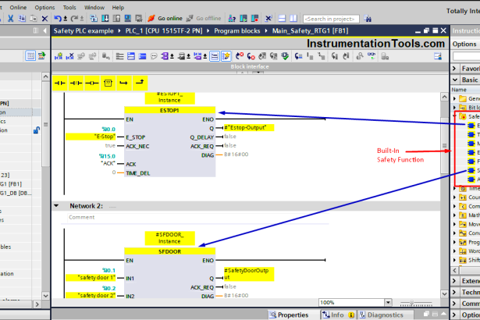The height and width of the screenshot is (320, 480).
Task: Click the close branch icon
Action: [140, 82]
